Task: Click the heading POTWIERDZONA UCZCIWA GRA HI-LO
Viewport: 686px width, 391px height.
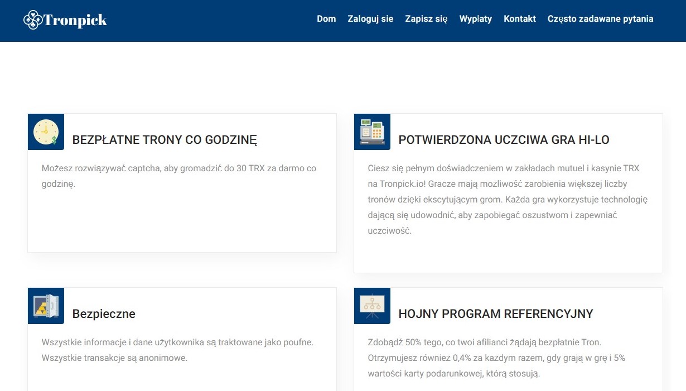Action: tap(504, 140)
